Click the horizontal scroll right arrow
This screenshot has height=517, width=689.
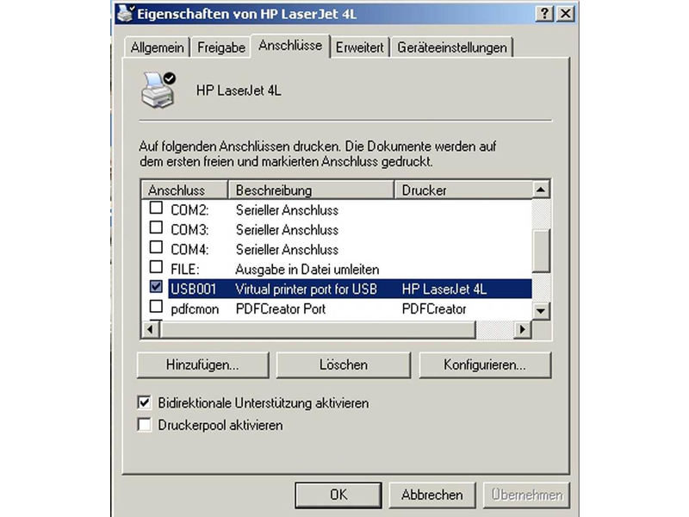point(523,329)
